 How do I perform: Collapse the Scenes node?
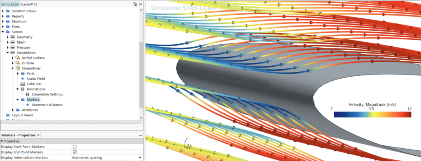3,32
